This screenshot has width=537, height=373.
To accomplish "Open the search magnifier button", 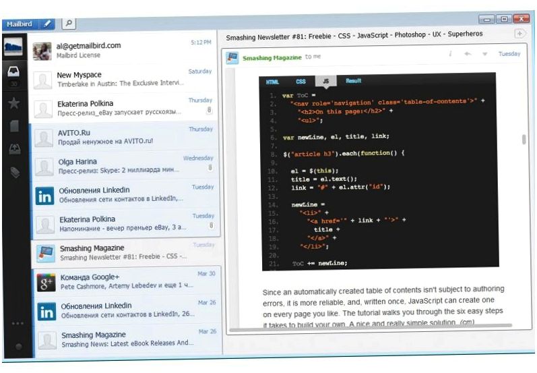I will (69, 24).
